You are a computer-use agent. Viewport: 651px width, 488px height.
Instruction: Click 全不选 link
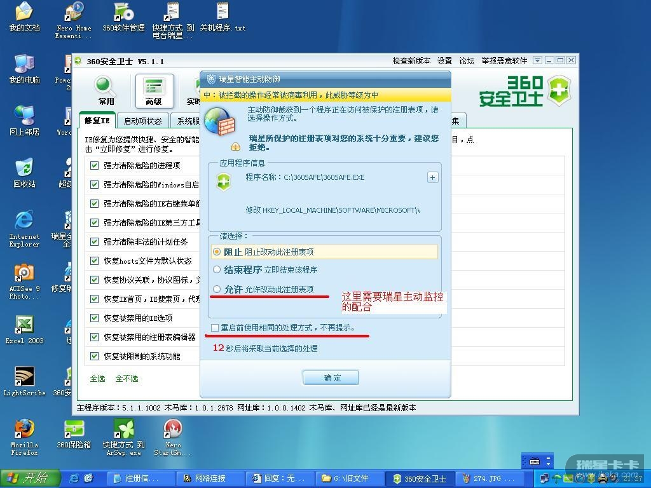point(127,379)
